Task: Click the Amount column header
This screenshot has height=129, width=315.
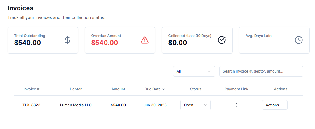Action: (118, 89)
